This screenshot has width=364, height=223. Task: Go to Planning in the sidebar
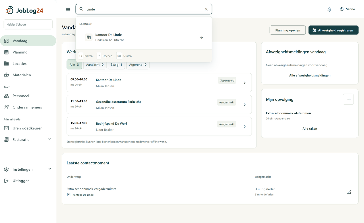(28, 52)
